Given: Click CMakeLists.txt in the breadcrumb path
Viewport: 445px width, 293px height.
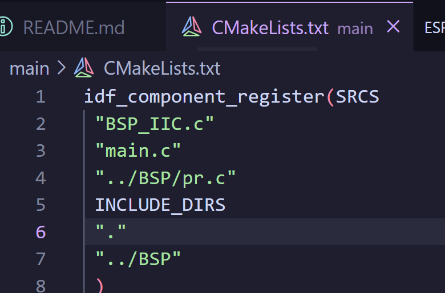Looking at the screenshot, I should point(162,68).
